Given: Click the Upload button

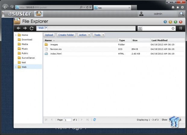Looking at the screenshot, I should 49,35.
